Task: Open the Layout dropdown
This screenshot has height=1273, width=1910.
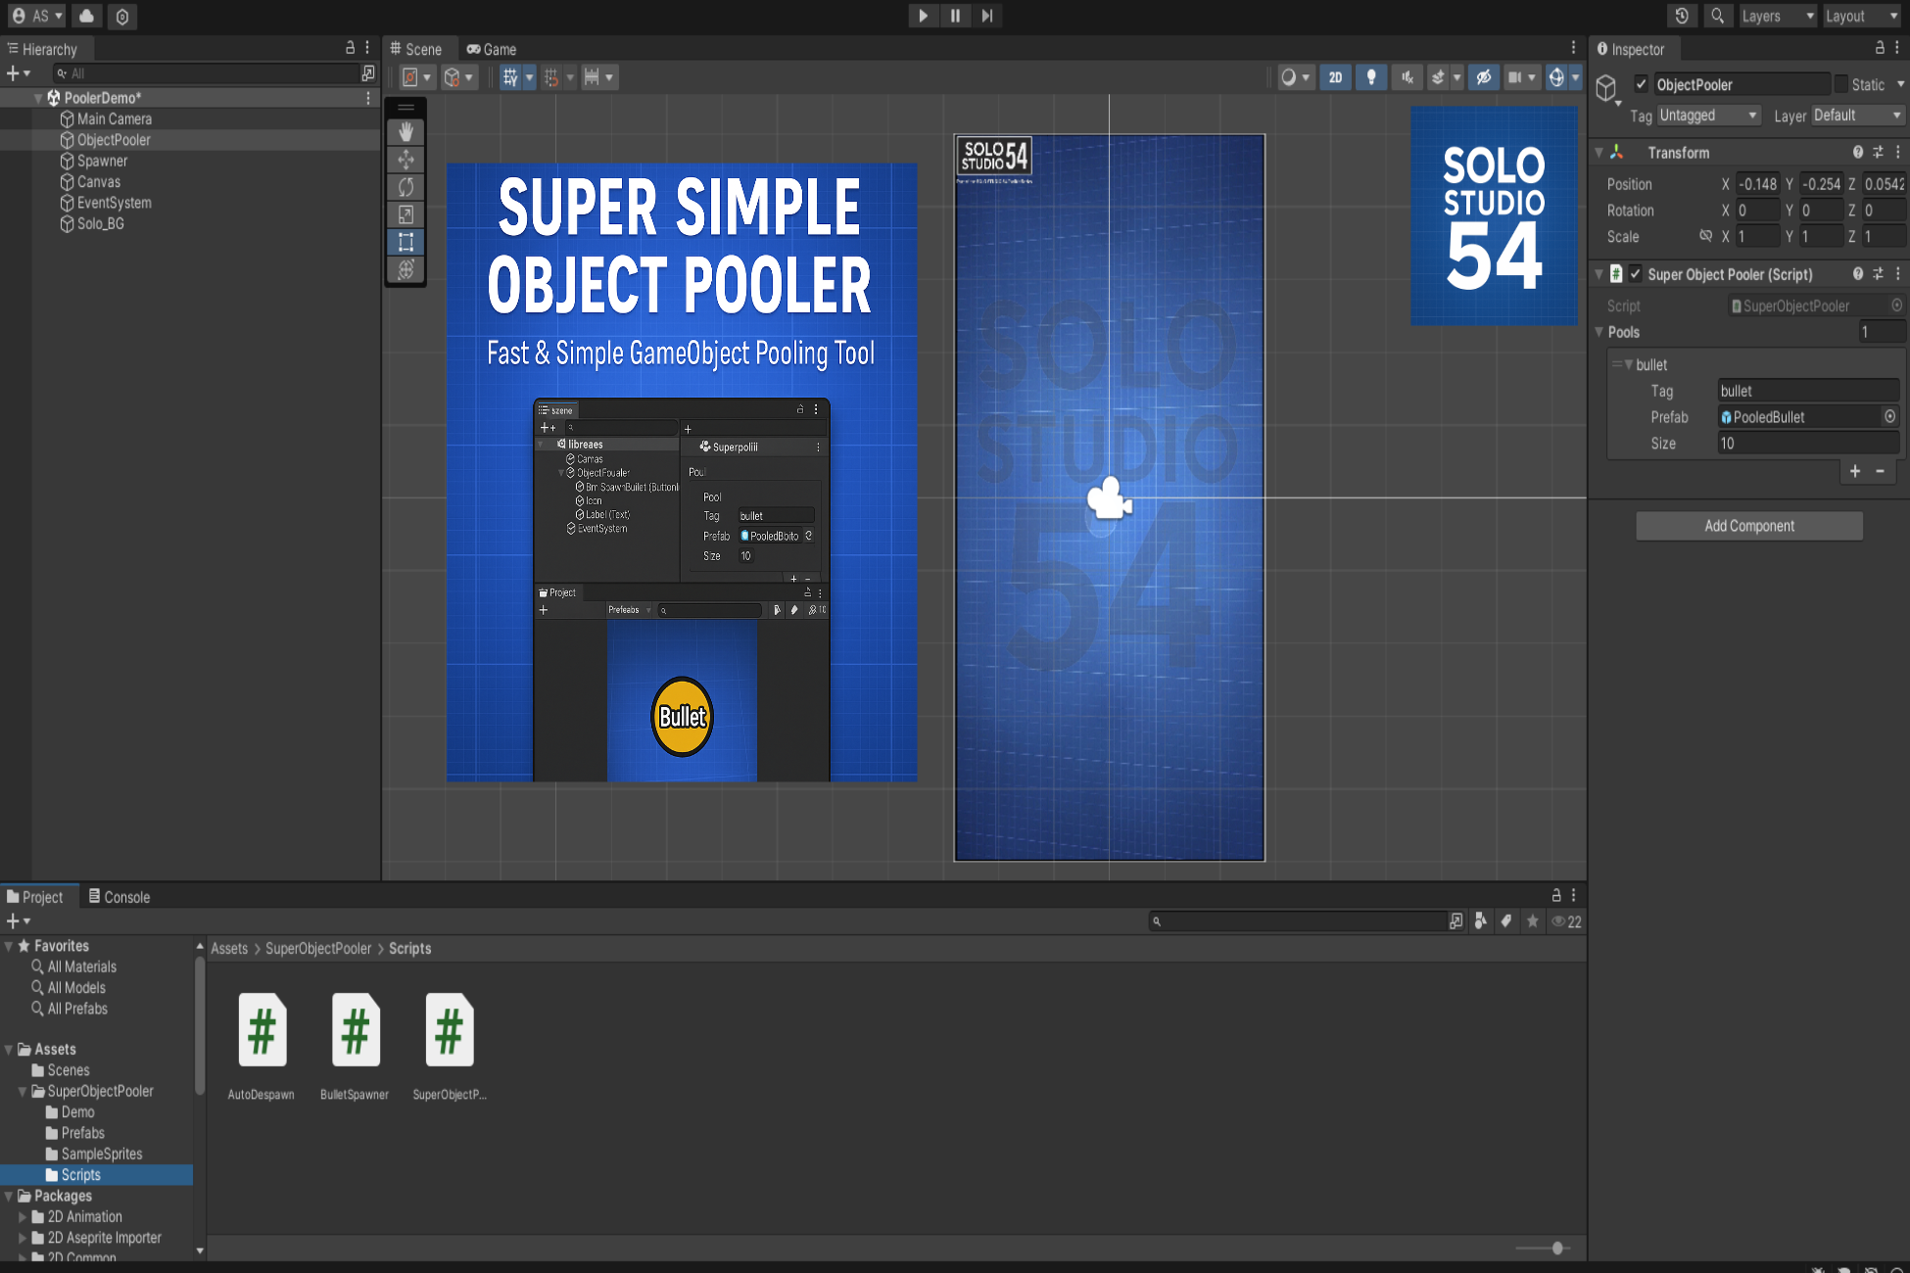Action: (1861, 16)
